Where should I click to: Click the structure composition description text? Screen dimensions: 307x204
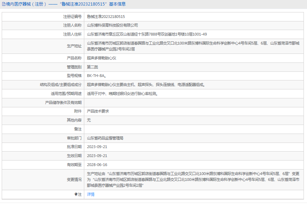point(146,85)
